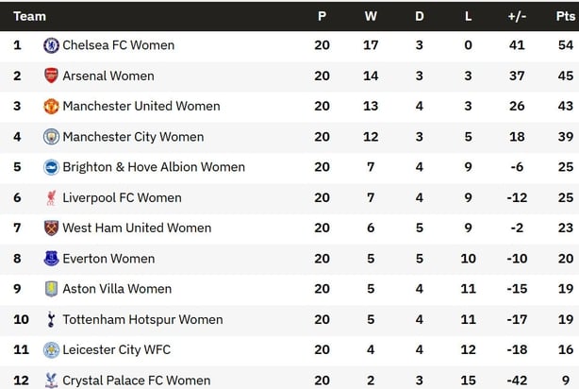This screenshot has width=579, height=389.
Task: Click the Manchester United Women crest
Action: coord(51,107)
